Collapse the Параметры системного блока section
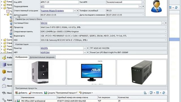181x102 pixels. pyautogui.click(x=90, y=19)
